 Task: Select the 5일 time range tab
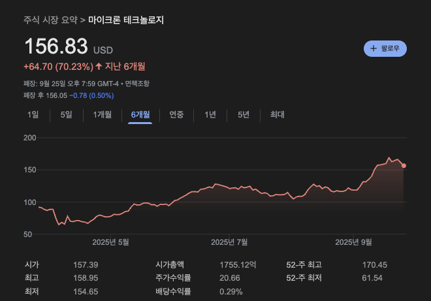coord(66,115)
